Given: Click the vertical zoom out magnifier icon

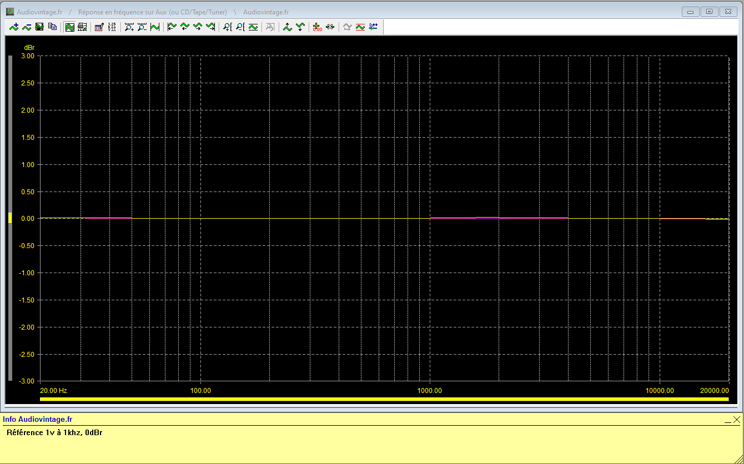Looking at the screenshot, I should click(x=240, y=27).
